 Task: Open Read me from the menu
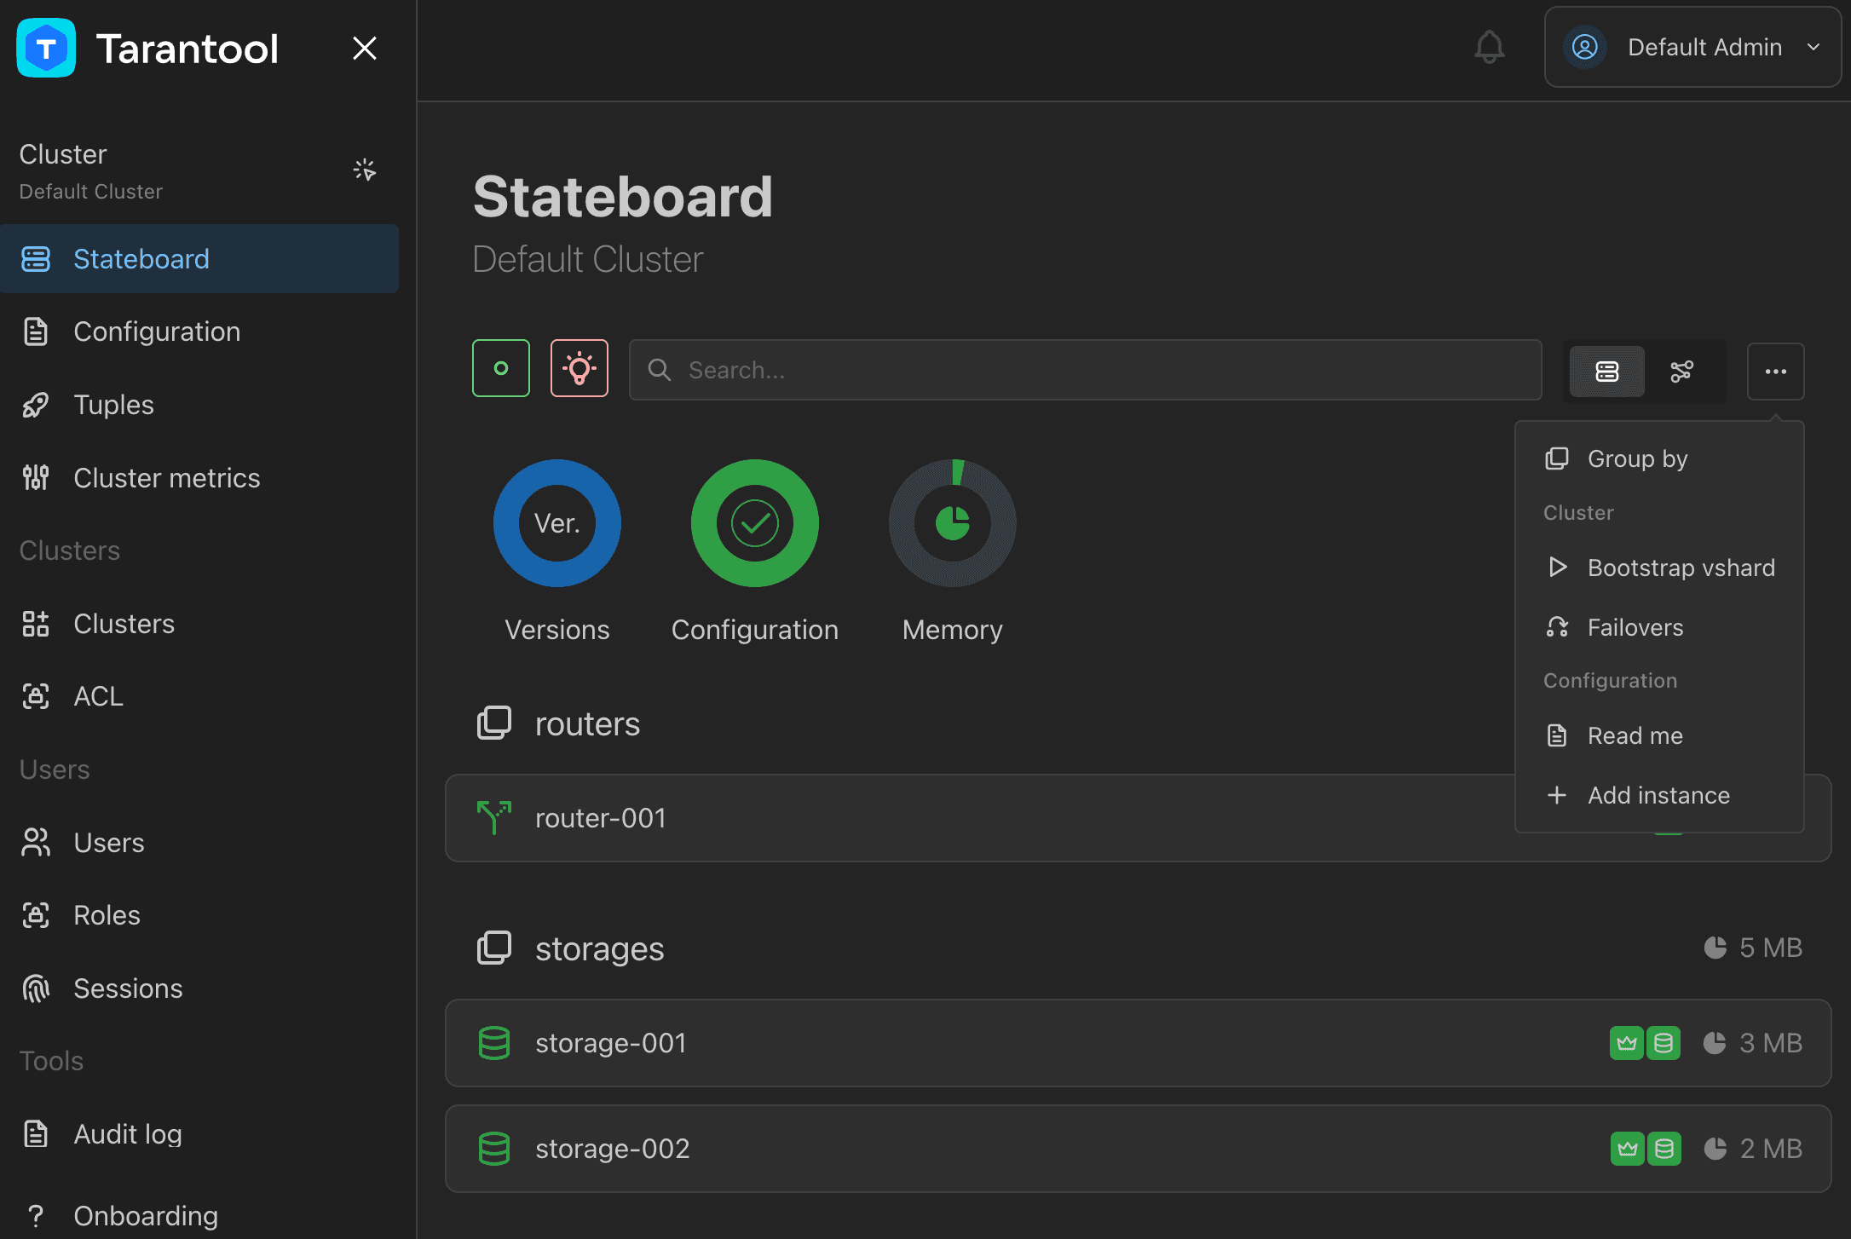(x=1659, y=735)
